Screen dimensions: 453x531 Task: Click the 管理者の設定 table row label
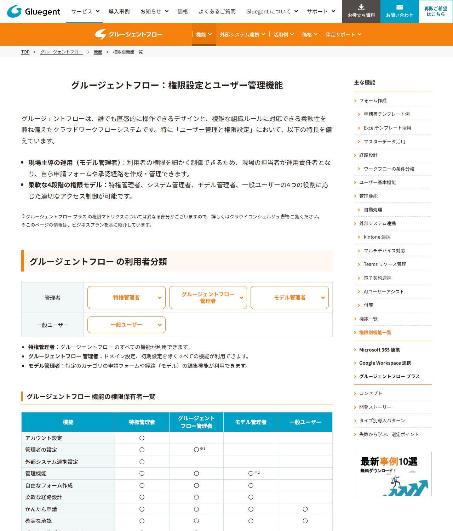[x=41, y=450]
